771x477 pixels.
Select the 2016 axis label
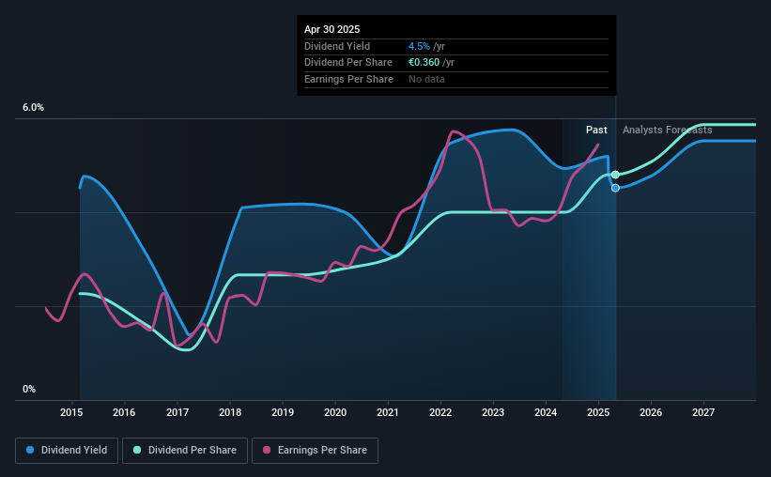coord(124,412)
